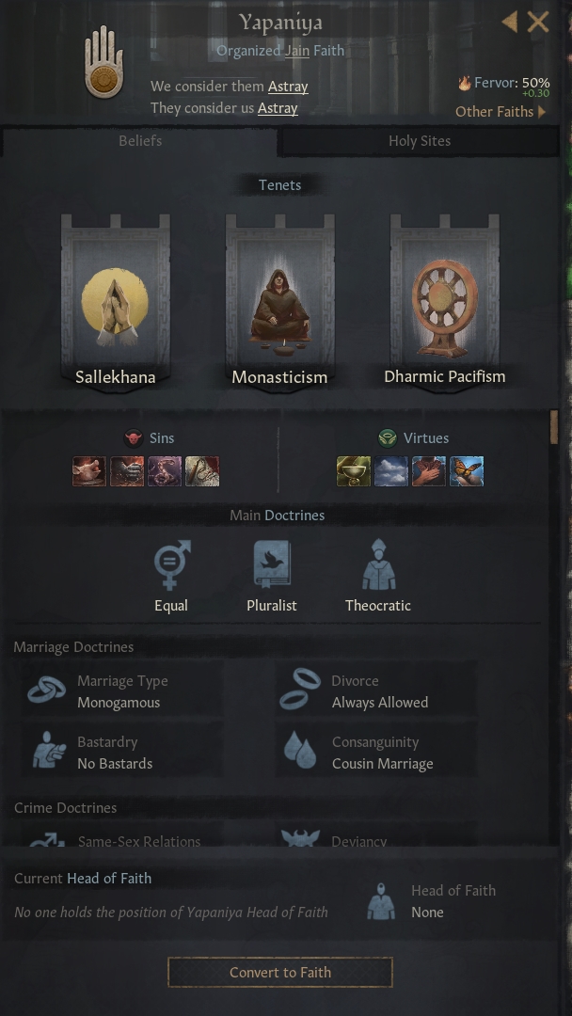The height and width of the screenshot is (1016, 572).
Task: Switch to the Holy Sites tab
Action: [x=419, y=141]
